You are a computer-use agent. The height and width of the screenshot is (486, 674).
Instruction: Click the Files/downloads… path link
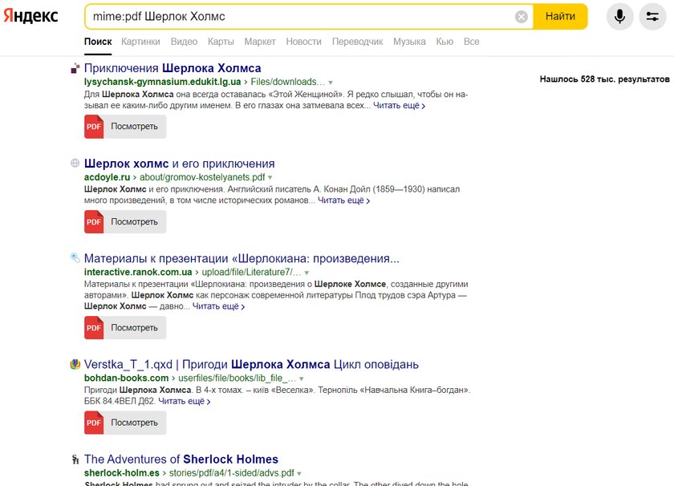click(287, 82)
